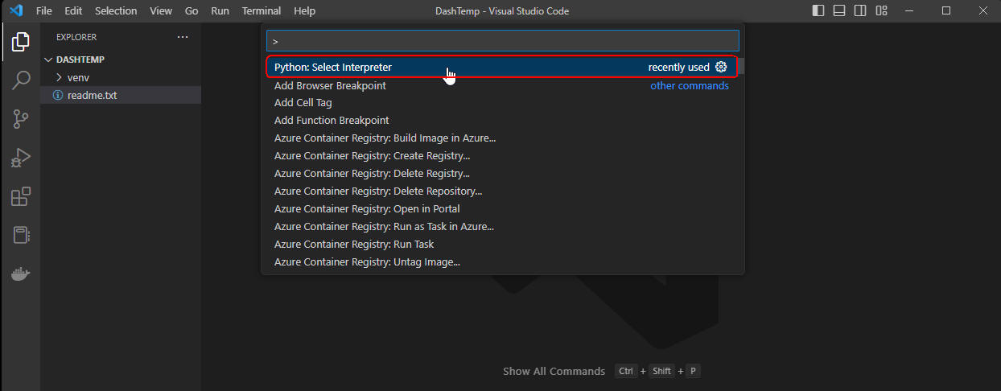The height and width of the screenshot is (391, 1001).
Task: Configure keybinding gear for Select Interpreter
Action: (x=721, y=67)
